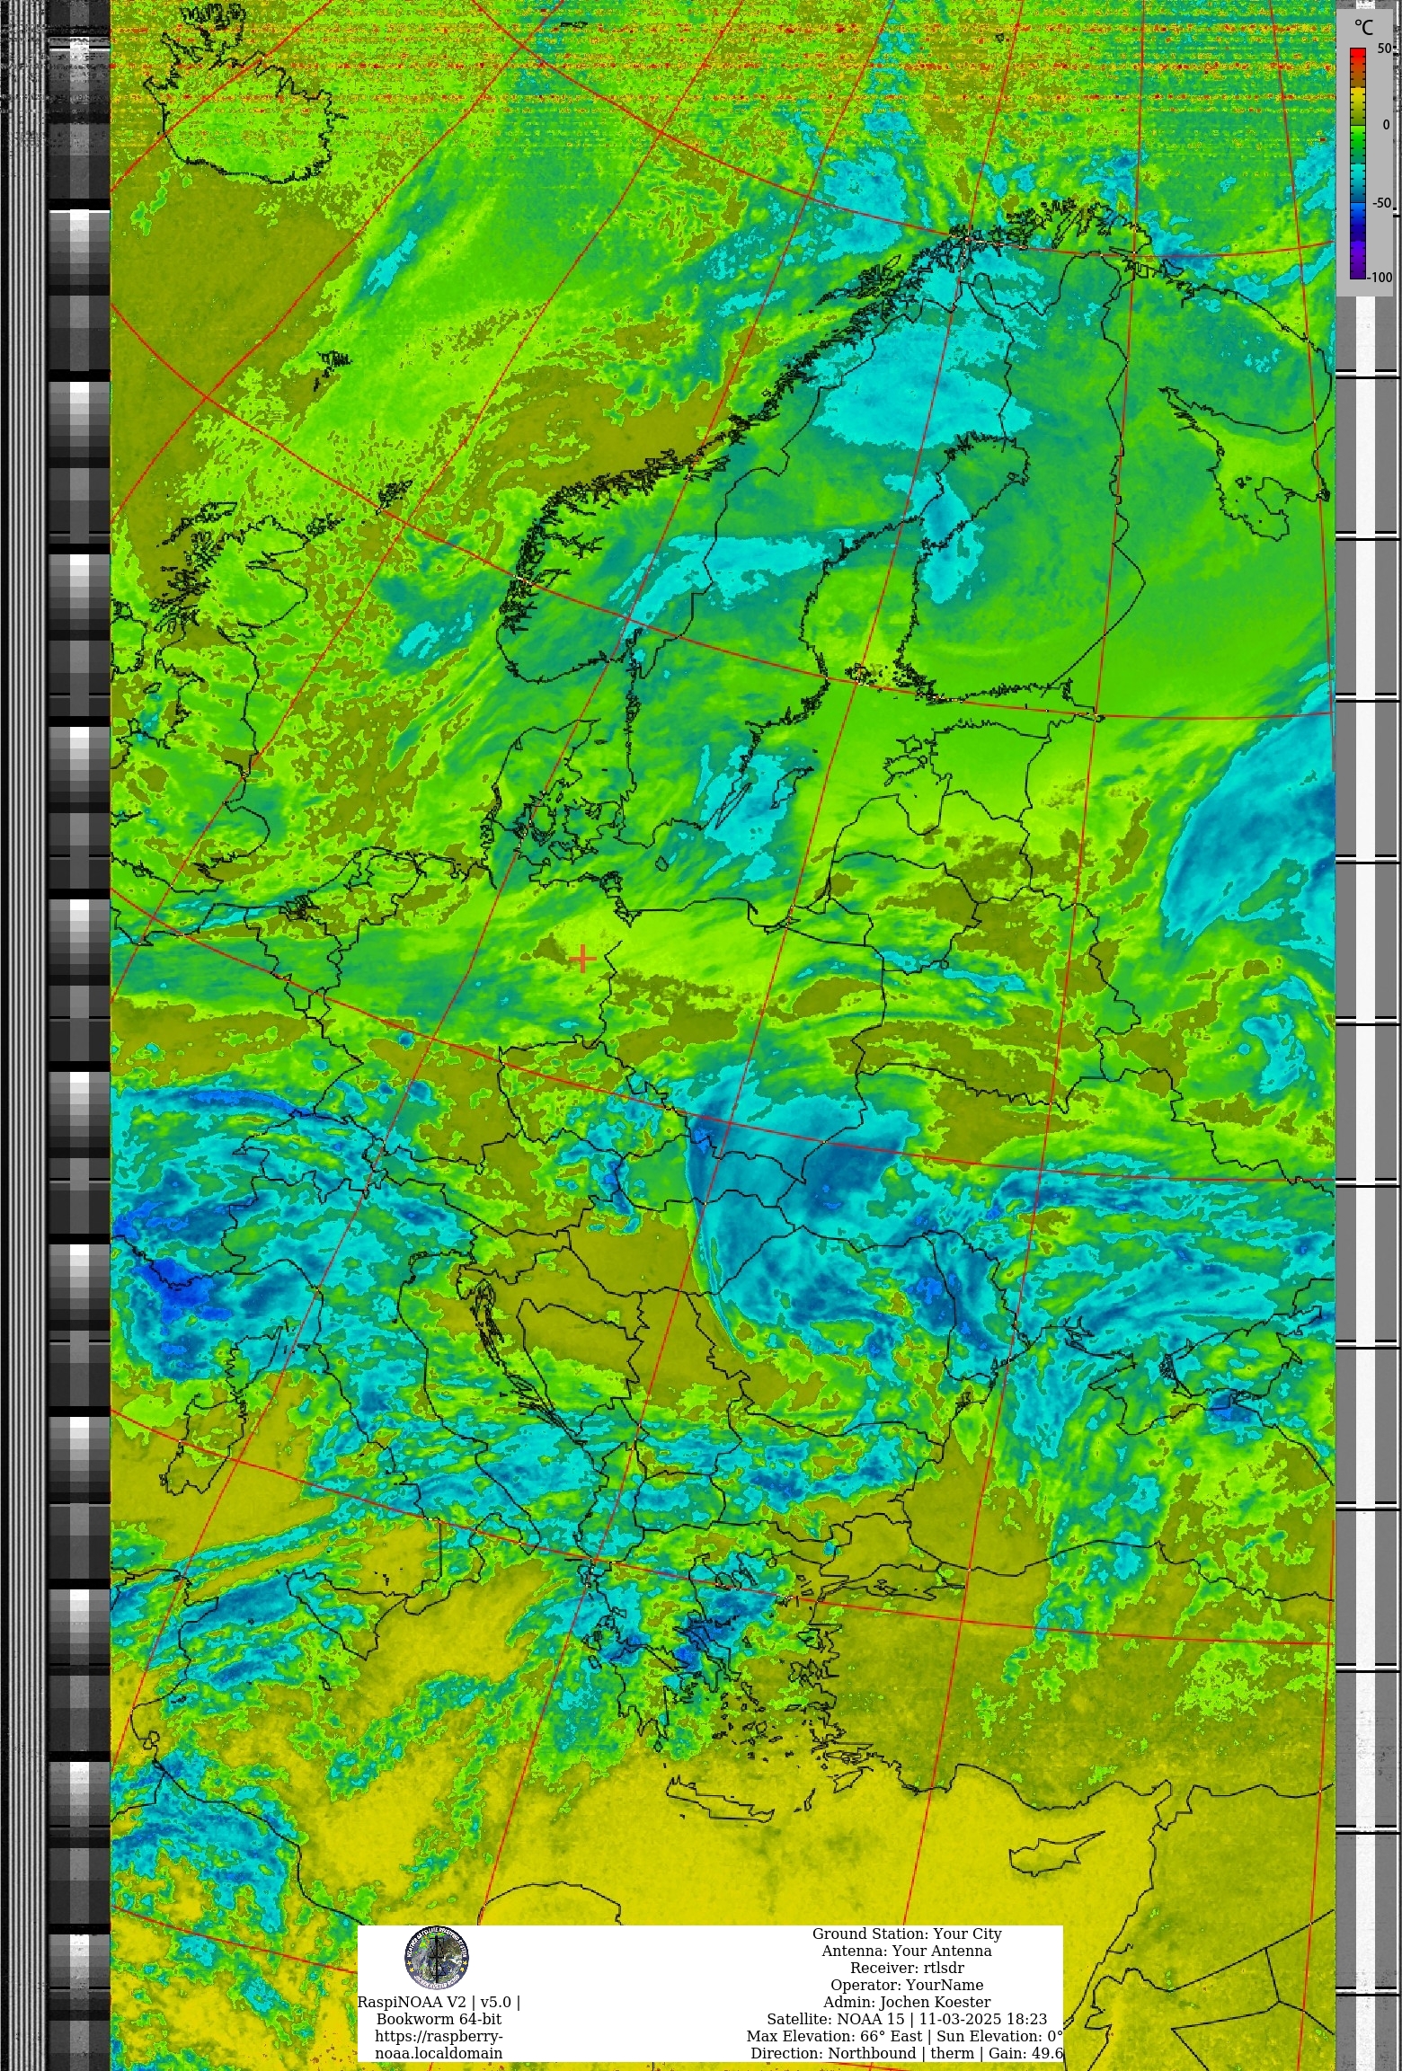
Task: Click the red ground station crosshair marker
Action: [582, 959]
